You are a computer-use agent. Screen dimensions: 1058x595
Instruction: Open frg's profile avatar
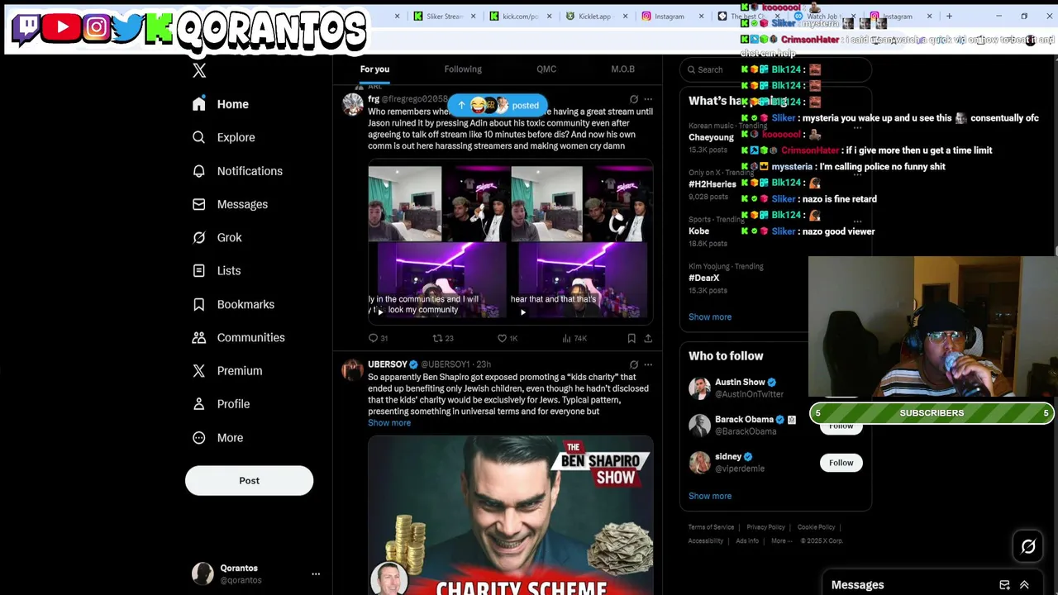(x=353, y=104)
